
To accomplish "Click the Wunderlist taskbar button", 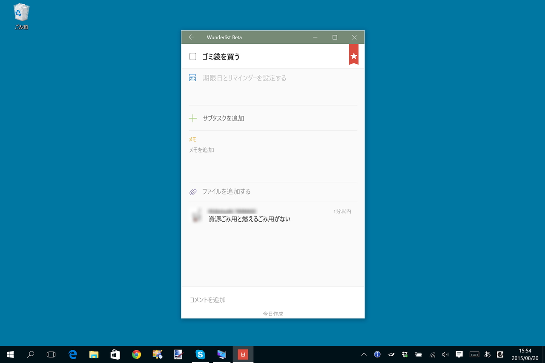I will pyautogui.click(x=243, y=354).
